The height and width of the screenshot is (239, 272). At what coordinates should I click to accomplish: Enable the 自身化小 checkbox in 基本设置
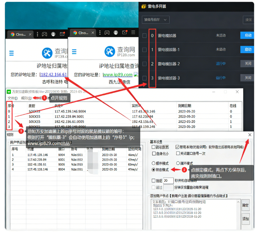(154, 154)
